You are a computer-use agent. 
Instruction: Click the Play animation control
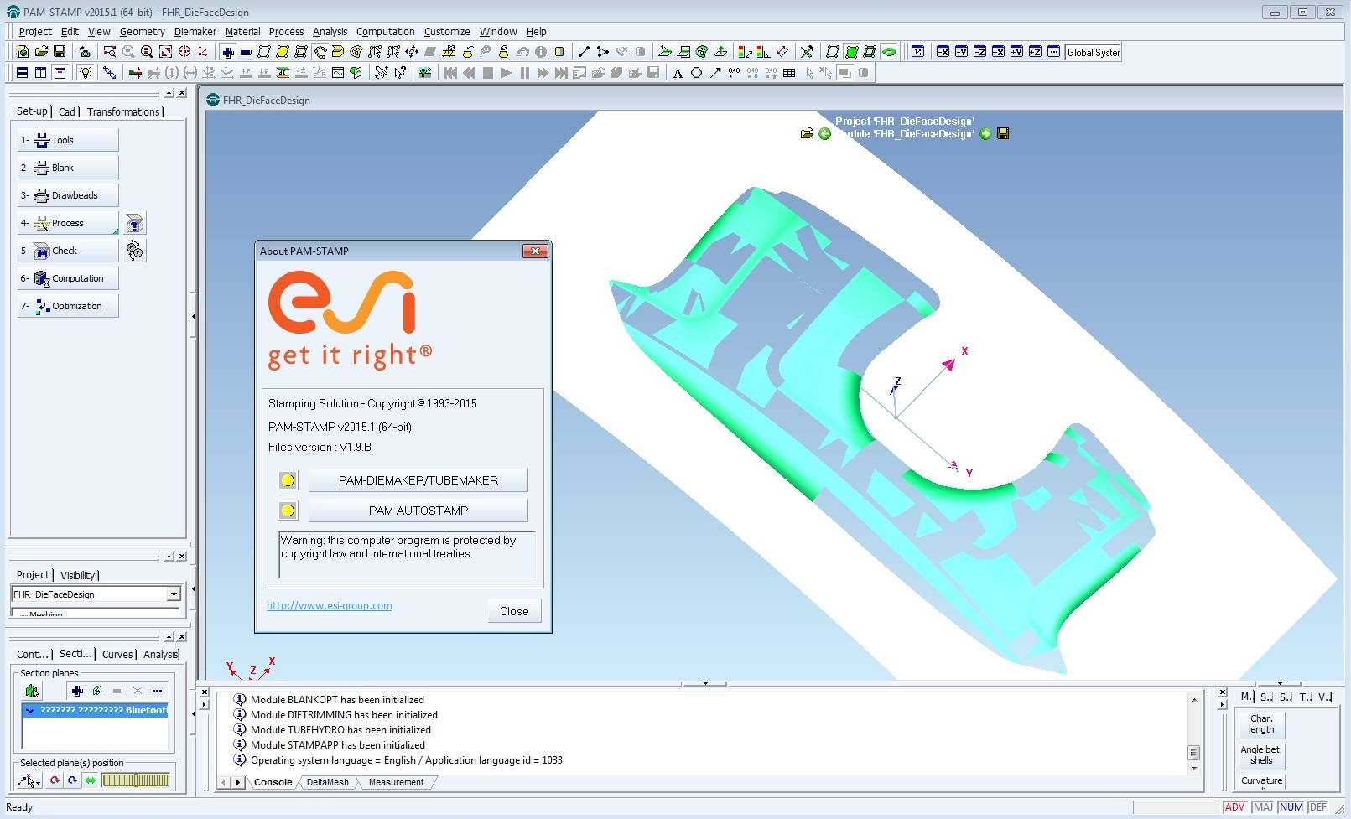pos(506,73)
